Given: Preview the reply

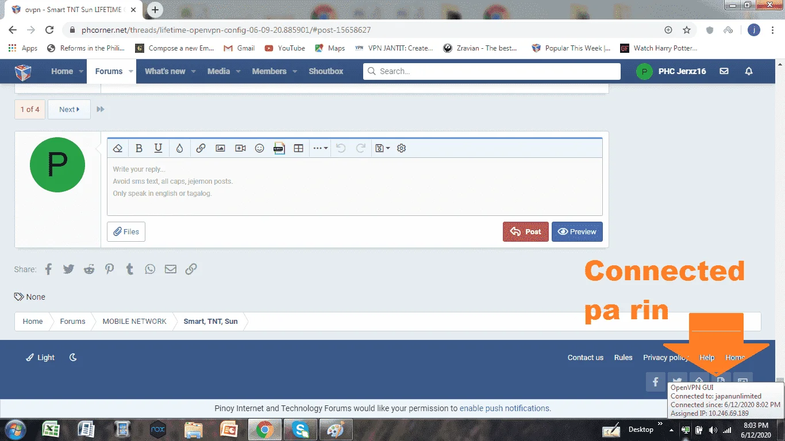Looking at the screenshot, I should coord(577,231).
